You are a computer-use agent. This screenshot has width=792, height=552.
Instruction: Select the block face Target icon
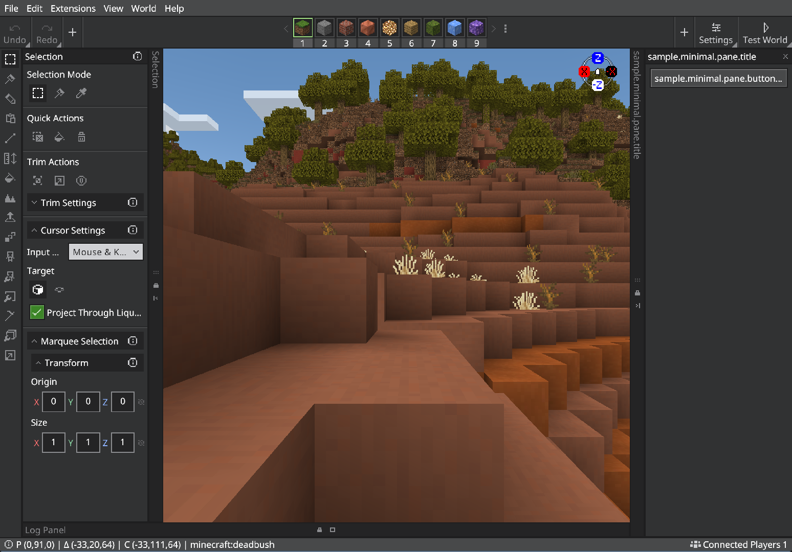click(38, 290)
